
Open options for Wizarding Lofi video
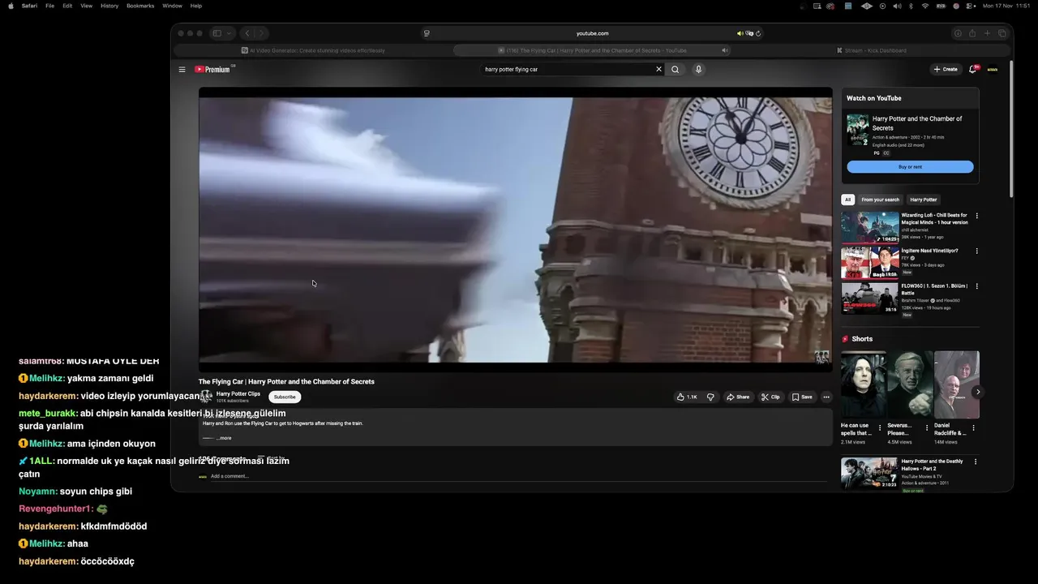[976, 216]
